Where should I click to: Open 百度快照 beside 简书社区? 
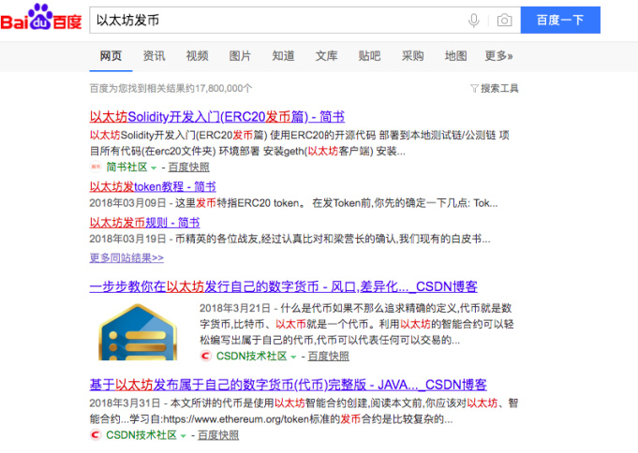(189, 168)
